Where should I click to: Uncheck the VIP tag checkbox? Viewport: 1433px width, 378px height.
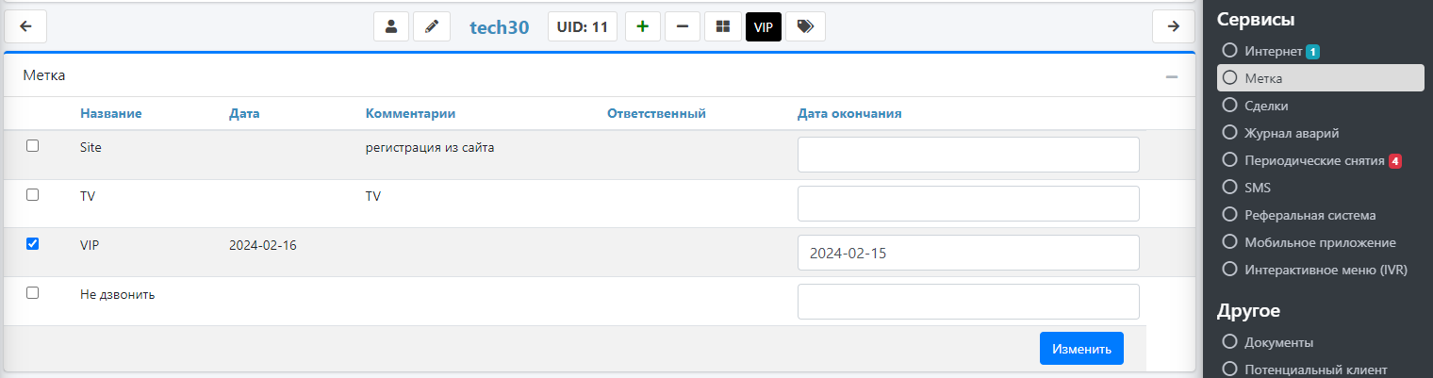(x=33, y=244)
